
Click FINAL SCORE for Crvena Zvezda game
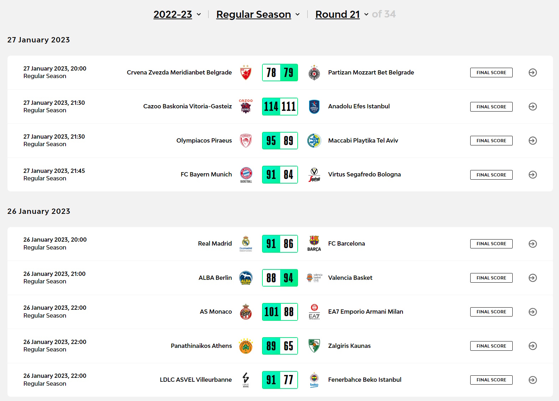(x=491, y=73)
